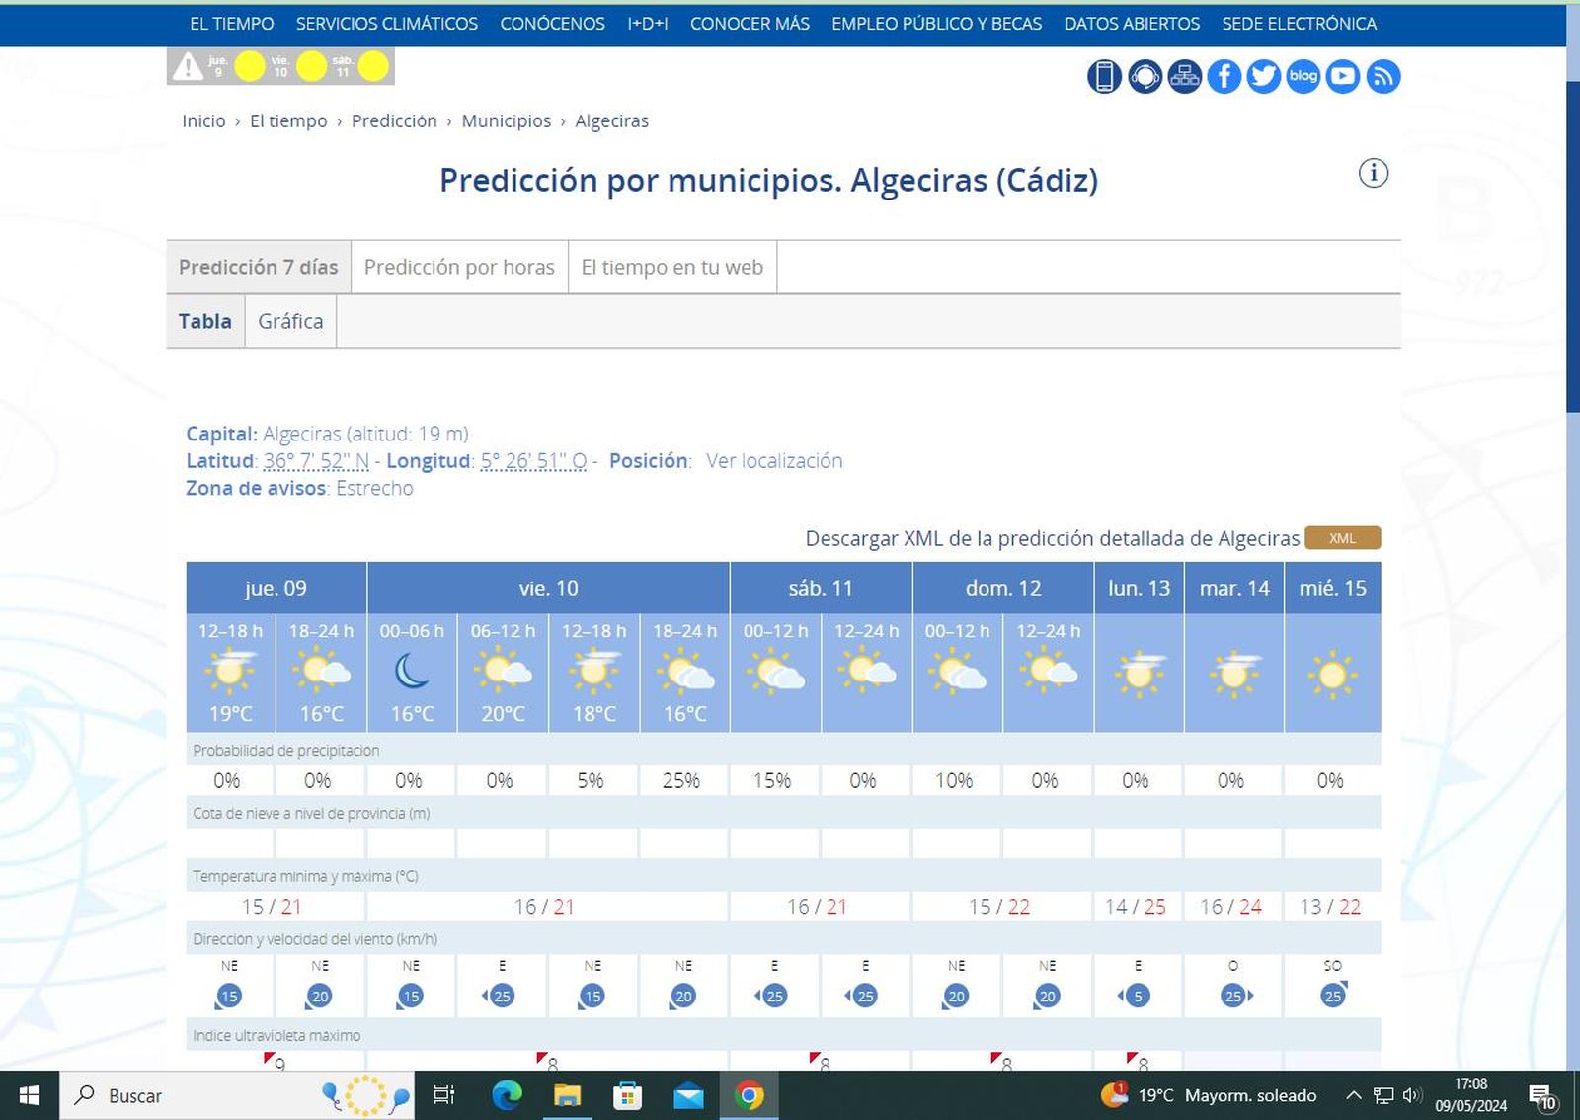Click the yellow alert dot for vie. 10
This screenshot has height=1120, width=1580.
point(311,66)
